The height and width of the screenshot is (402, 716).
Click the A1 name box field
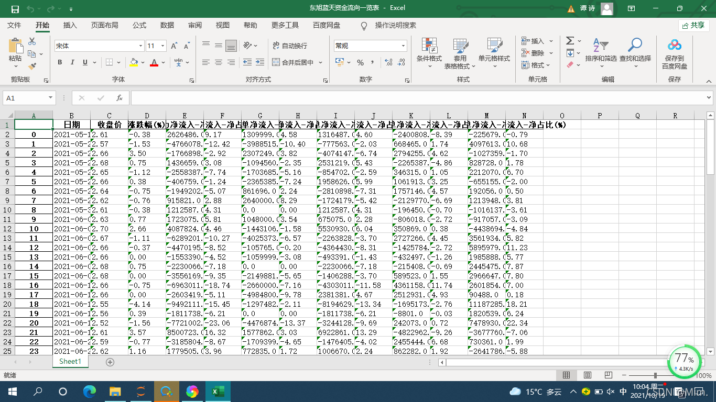25,98
